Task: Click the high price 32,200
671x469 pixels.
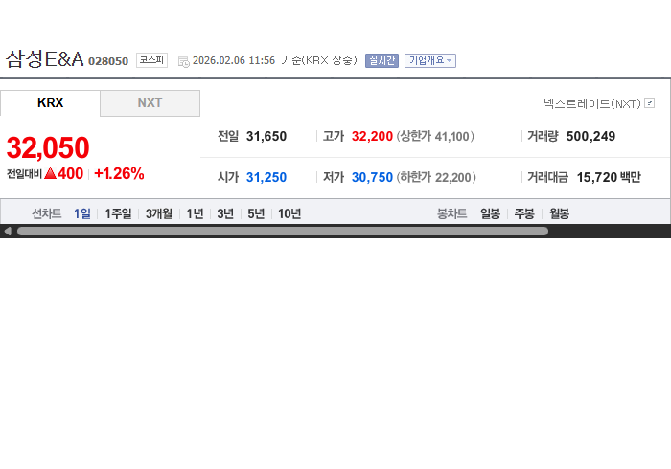Action: pos(372,136)
